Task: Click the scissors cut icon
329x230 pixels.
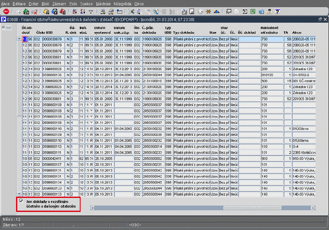Action: (131, 12)
